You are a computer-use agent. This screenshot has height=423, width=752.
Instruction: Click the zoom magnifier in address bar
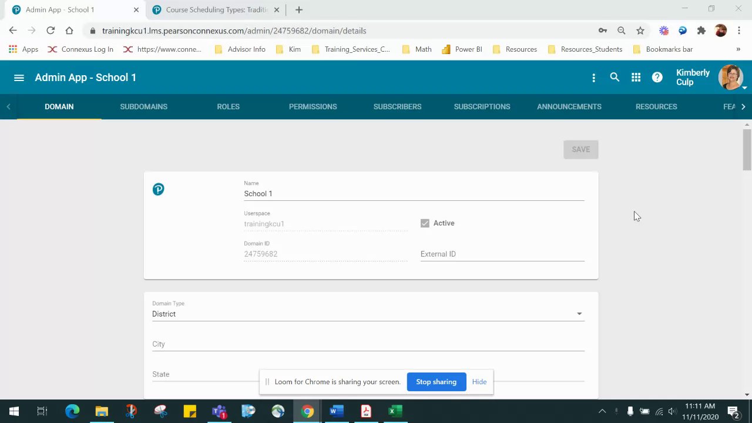(x=622, y=31)
